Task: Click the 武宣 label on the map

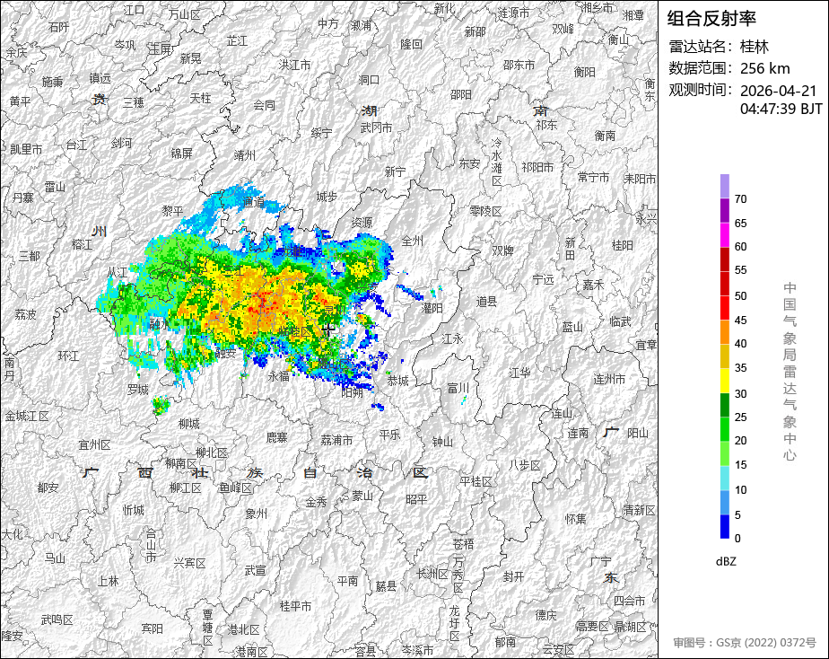Action: coord(256,570)
